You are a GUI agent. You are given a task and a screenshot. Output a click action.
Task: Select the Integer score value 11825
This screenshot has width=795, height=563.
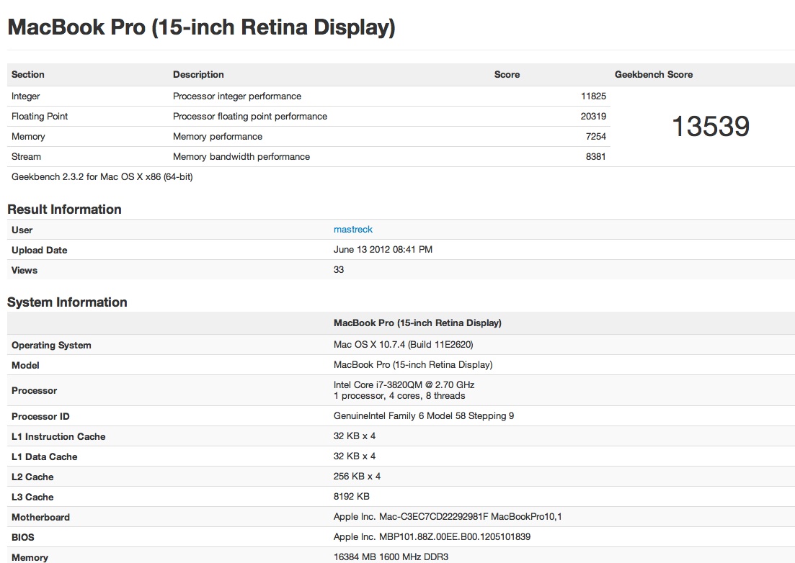click(x=593, y=96)
